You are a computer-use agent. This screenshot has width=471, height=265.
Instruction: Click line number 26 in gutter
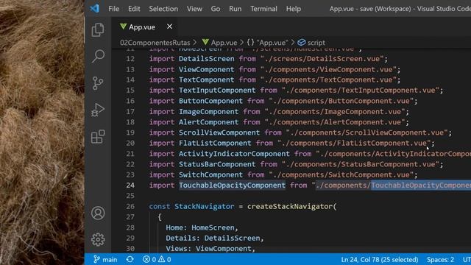tap(130, 206)
